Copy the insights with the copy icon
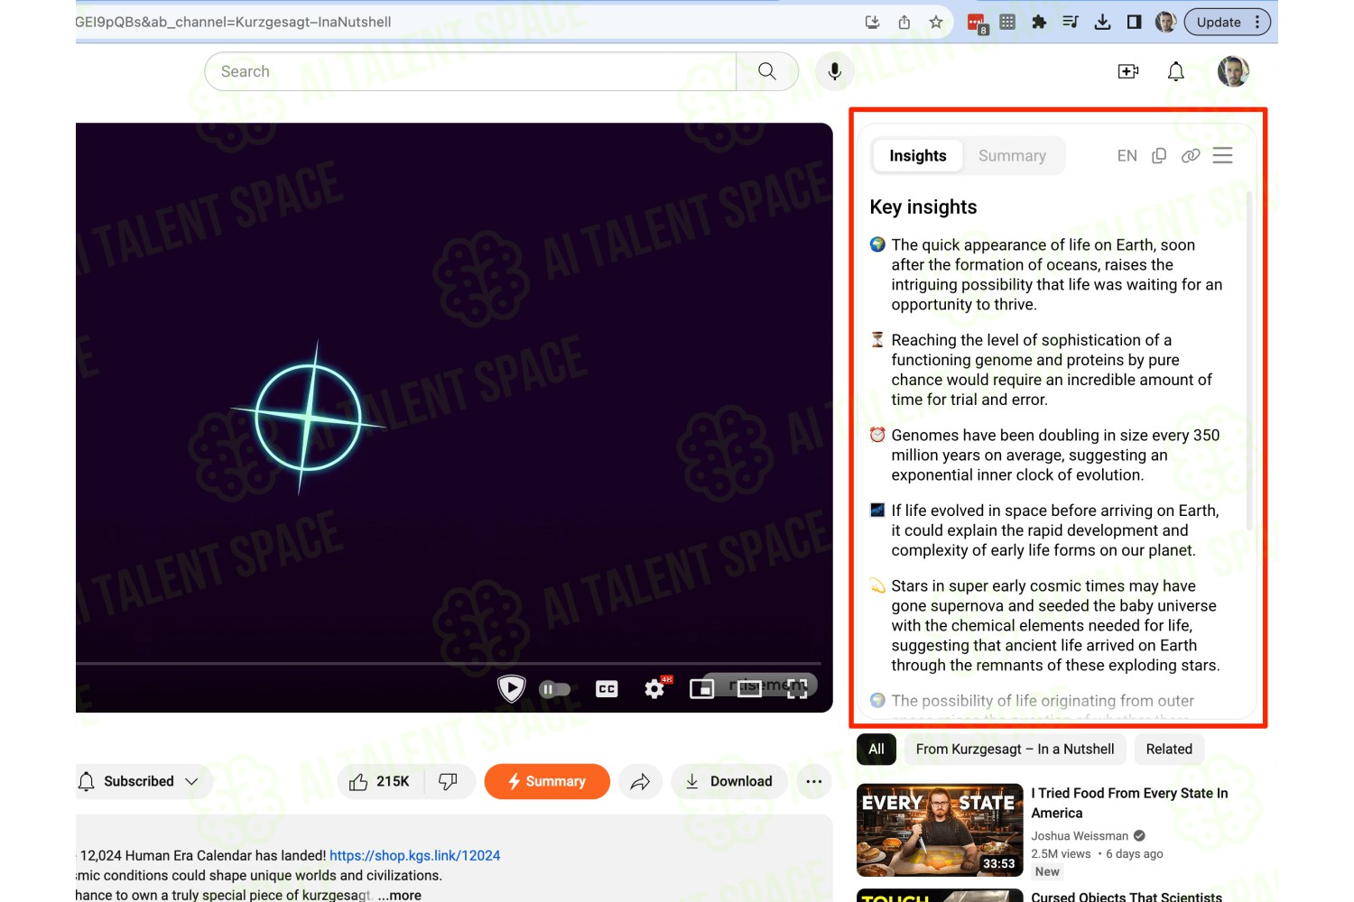The width and height of the screenshot is (1354, 902). click(1159, 156)
